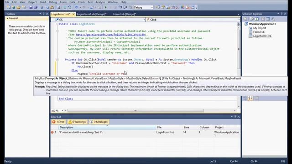292x164 pixels.
Task: Open the active files tab list dropdown
Action: point(238,14)
